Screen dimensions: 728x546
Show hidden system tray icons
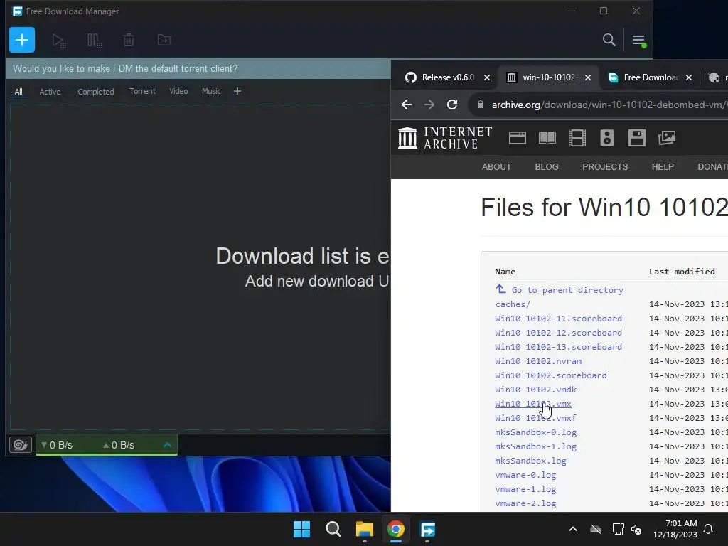coord(573,529)
